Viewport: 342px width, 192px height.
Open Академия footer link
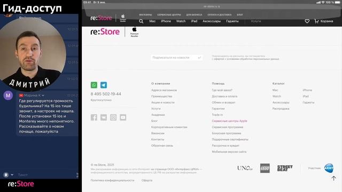coord(158,115)
